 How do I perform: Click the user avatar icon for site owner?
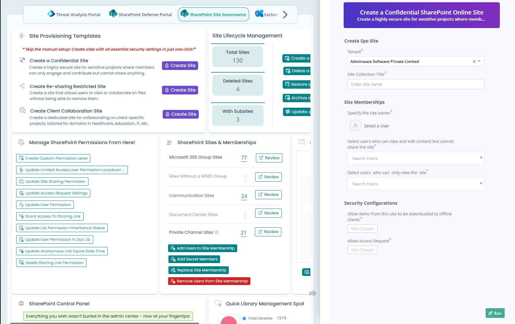[x=355, y=126]
